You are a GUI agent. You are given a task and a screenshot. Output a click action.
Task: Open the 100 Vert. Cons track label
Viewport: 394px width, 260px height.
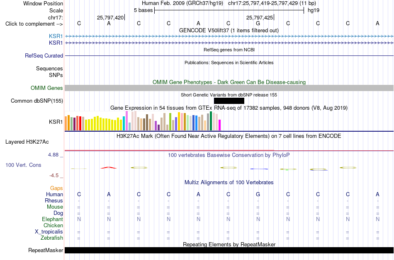[x=23, y=165]
